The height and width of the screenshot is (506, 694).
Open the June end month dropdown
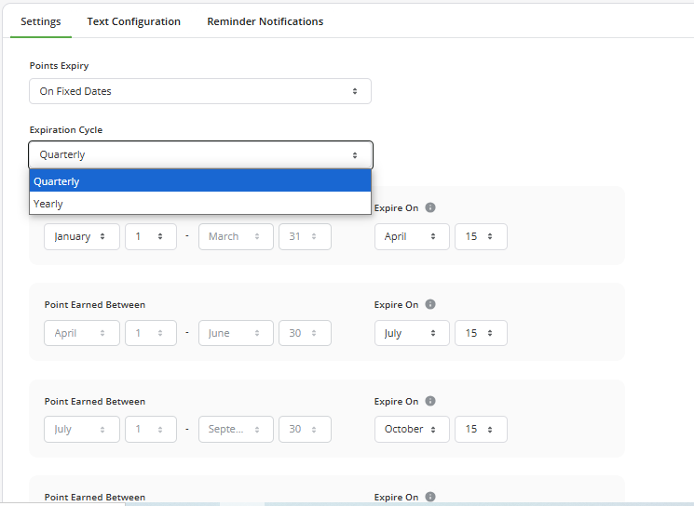point(236,333)
